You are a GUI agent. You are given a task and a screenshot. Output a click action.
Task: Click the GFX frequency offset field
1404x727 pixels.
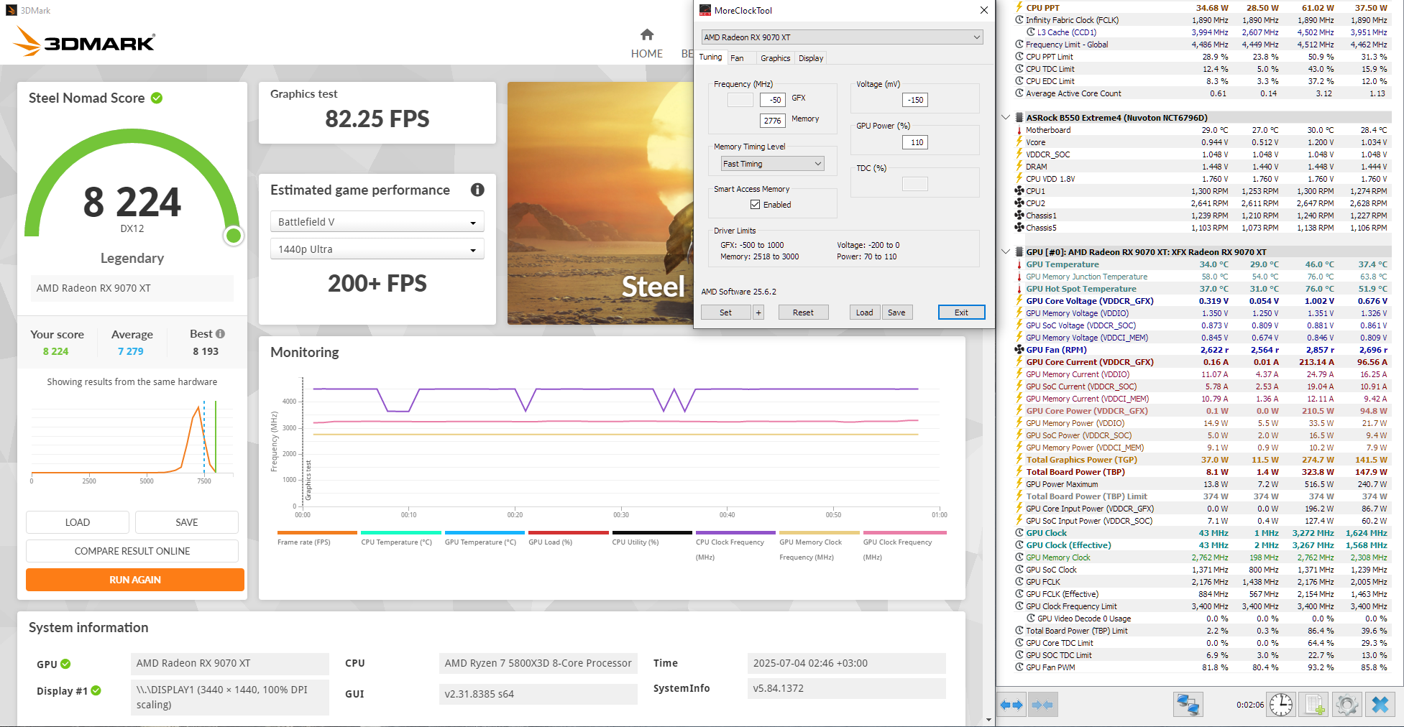(774, 100)
